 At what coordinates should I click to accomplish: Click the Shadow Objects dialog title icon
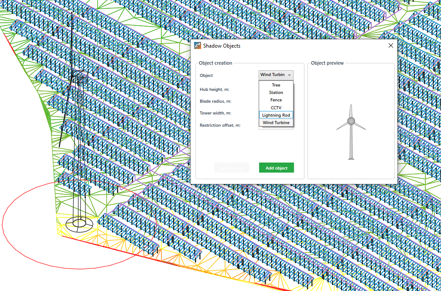(198, 45)
